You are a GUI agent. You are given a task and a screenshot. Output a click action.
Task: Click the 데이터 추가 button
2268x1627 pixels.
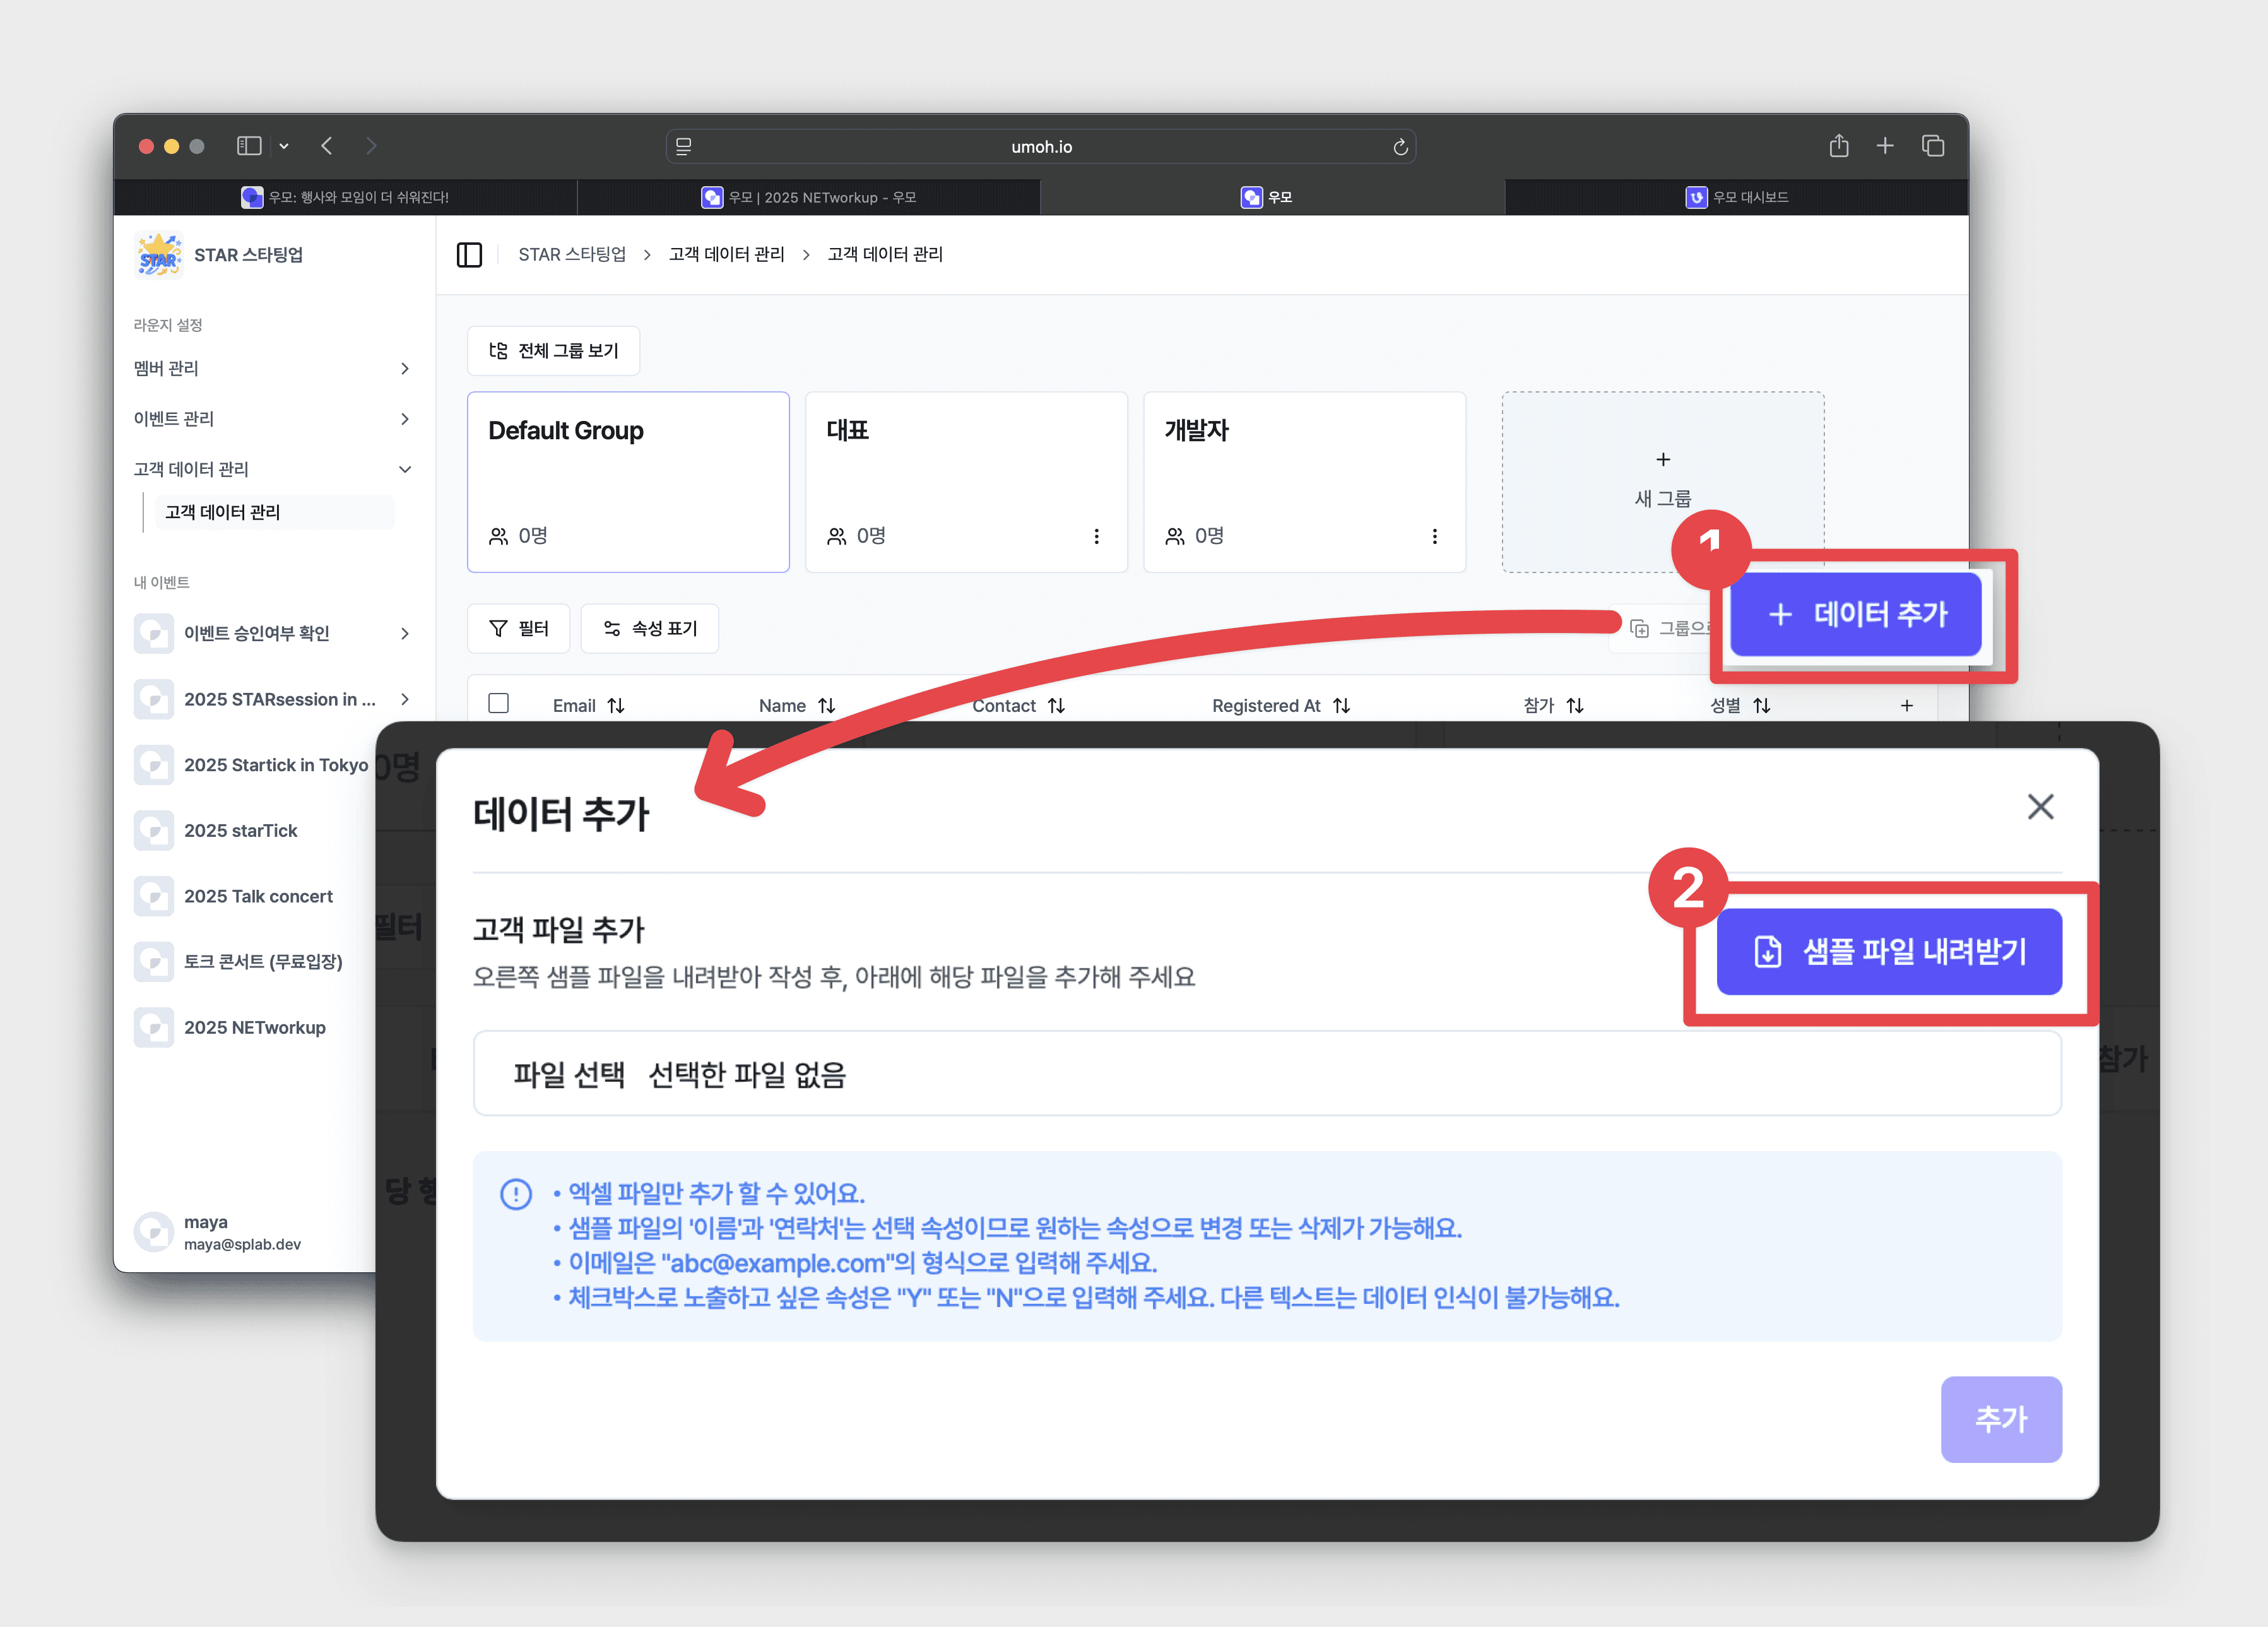(x=1856, y=614)
